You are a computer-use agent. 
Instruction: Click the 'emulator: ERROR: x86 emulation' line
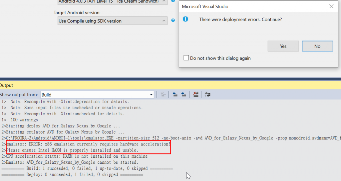pyautogui.click(x=86, y=144)
